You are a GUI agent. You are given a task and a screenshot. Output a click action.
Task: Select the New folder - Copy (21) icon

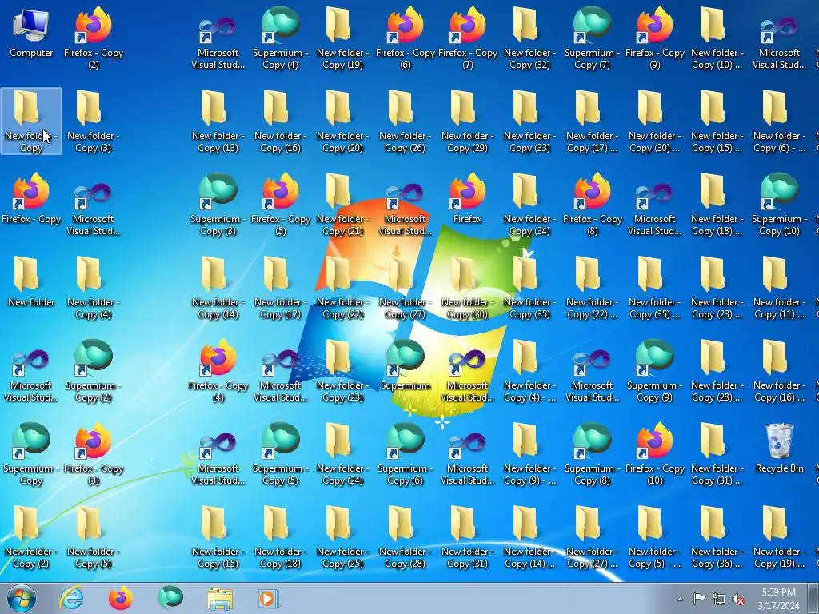click(x=342, y=204)
